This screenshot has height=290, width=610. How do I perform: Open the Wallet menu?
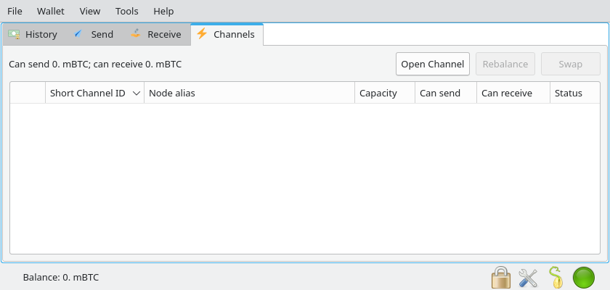(x=50, y=11)
